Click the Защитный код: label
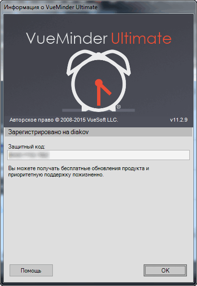 [x=26, y=147]
